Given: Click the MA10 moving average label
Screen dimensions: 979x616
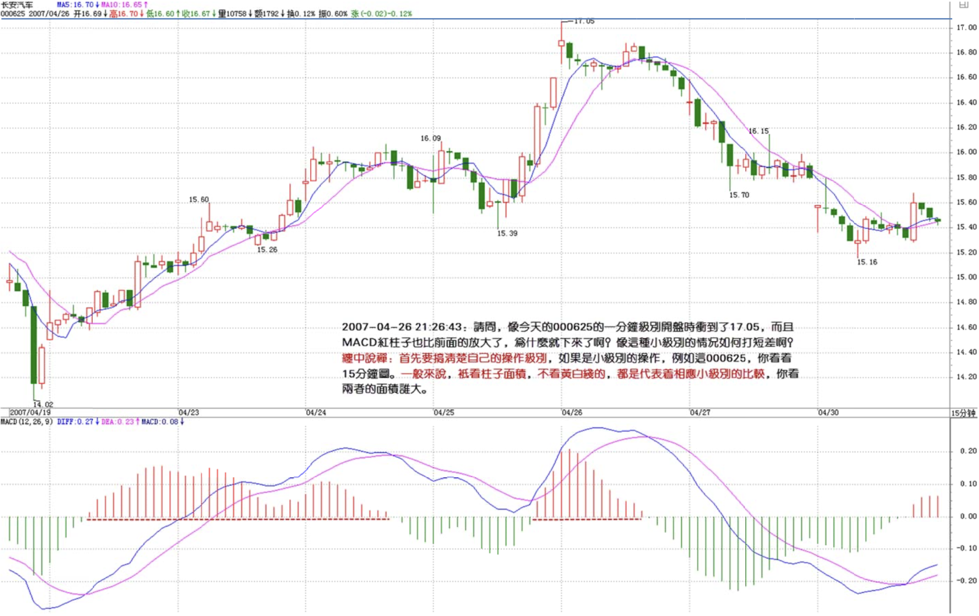Looking at the screenshot, I should [x=124, y=5].
